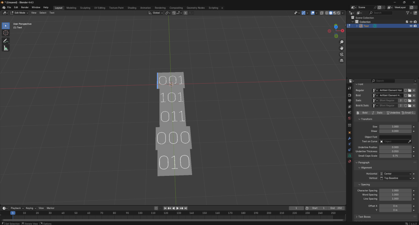Pick the Measure tool
419x225 pixels.
[6, 48]
